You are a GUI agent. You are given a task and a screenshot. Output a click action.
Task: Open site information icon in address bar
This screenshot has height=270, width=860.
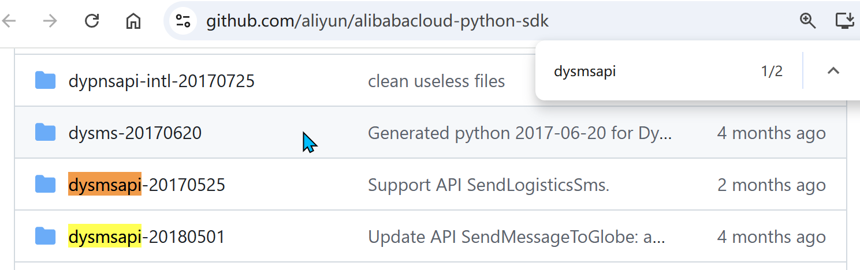click(x=183, y=21)
